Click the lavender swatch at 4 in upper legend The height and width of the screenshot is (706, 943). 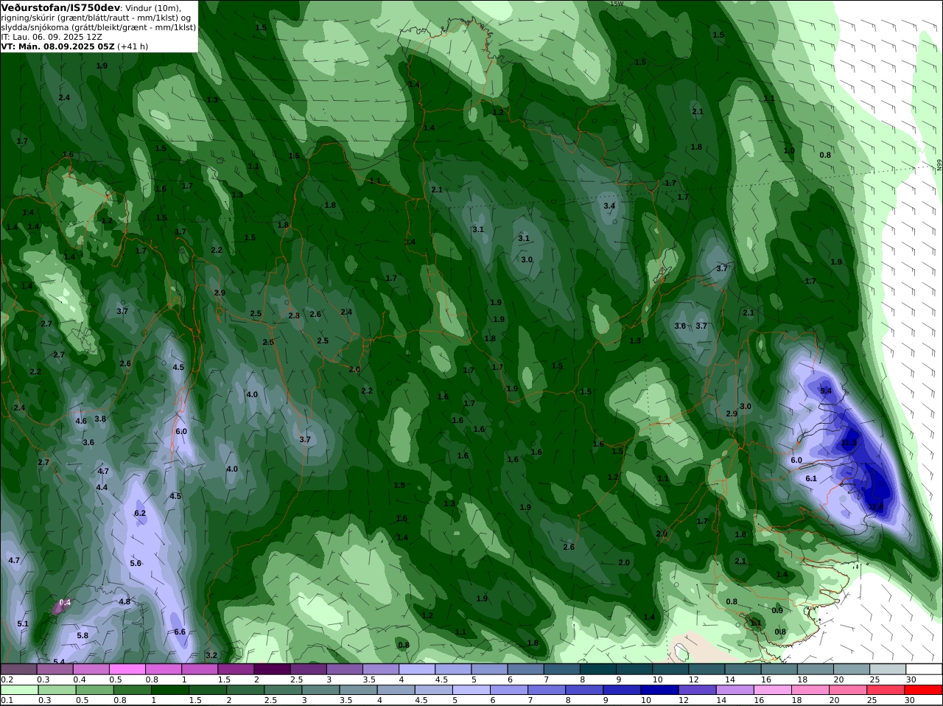417,669
